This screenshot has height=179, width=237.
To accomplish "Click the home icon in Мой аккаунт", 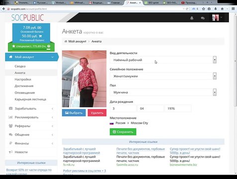I will (x=11, y=57).
